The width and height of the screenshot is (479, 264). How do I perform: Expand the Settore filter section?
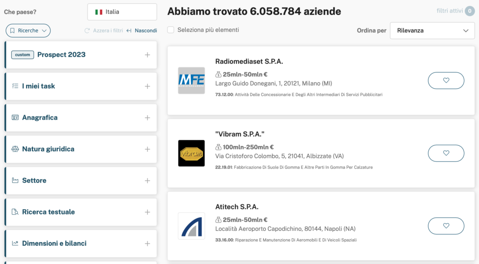pyautogui.click(x=81, y=181)
